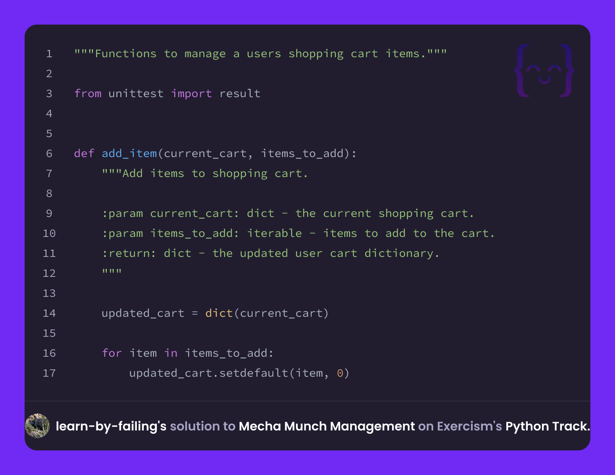Click the module docstring on line 1
The width and height of the screenshot is (615, 475).
coord(261,54)
